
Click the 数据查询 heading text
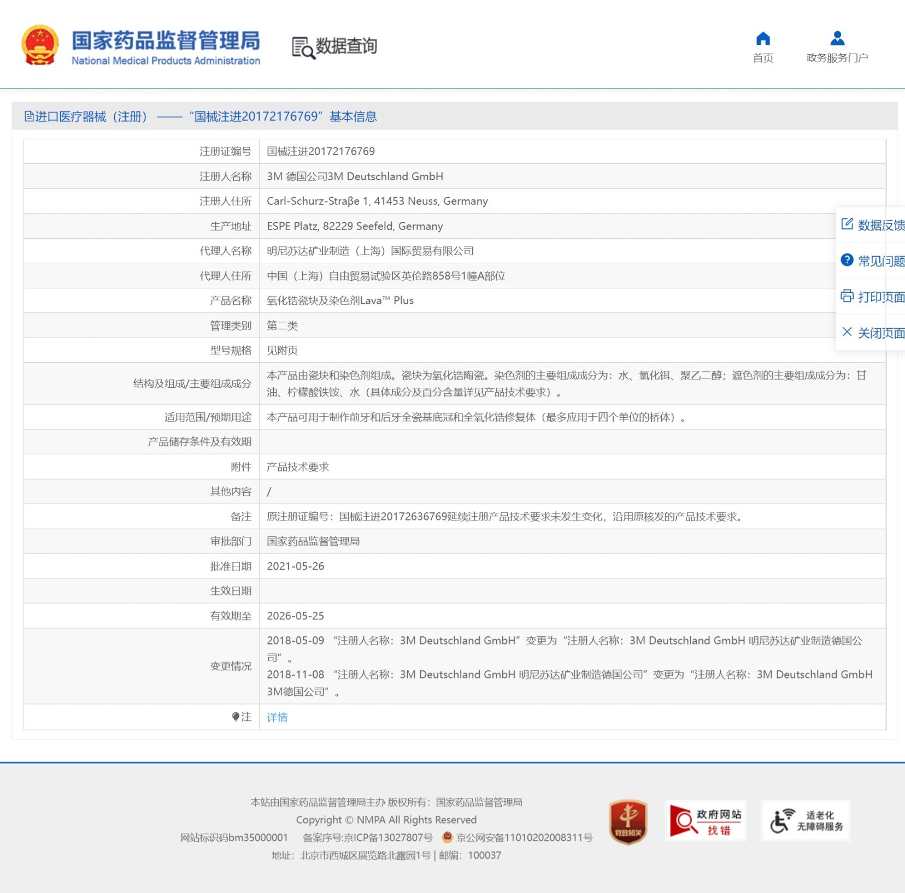pyautogui.click(x=346, y=46)
